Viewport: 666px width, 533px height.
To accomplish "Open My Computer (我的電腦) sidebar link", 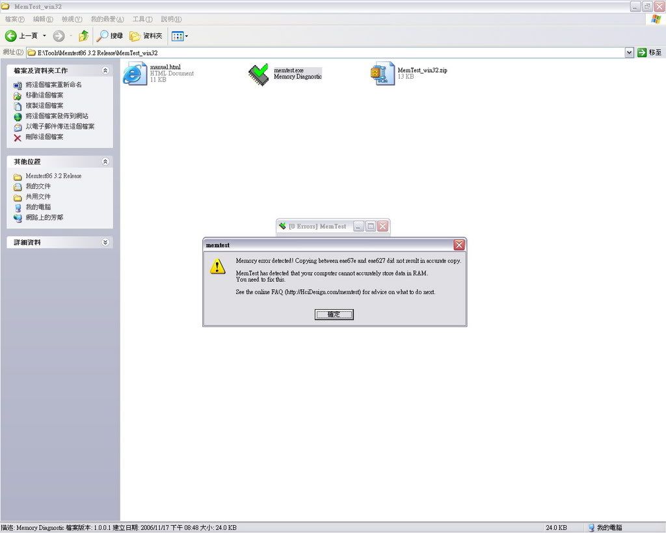I will click(x=38, y=207).
